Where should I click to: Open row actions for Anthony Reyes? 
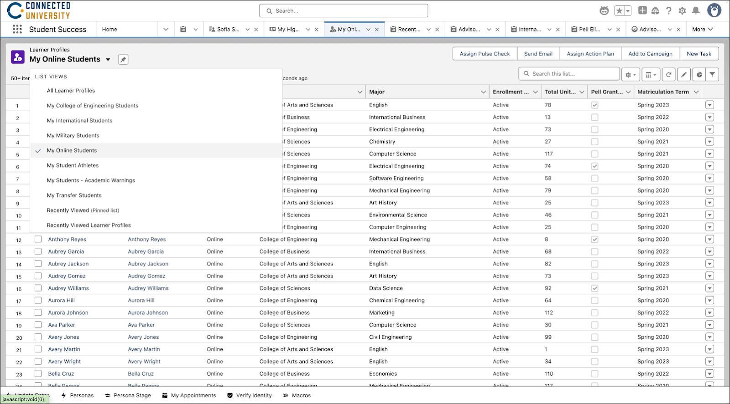709,239
